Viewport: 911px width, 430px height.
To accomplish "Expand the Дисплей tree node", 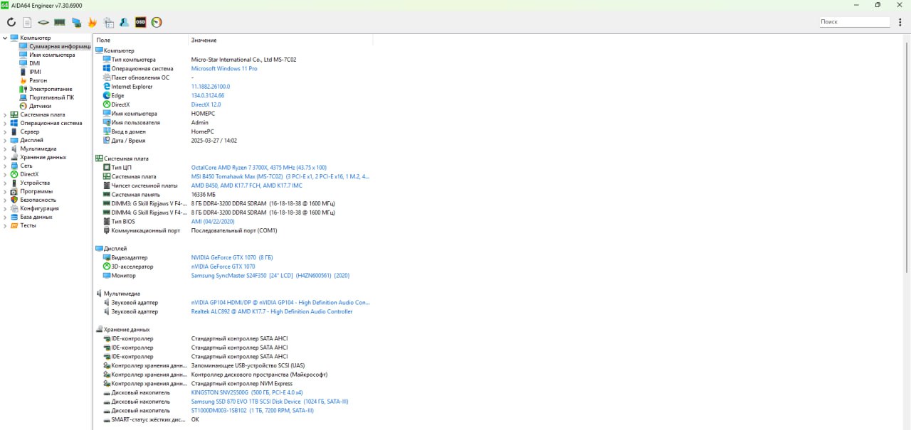I will coord(5,140).
